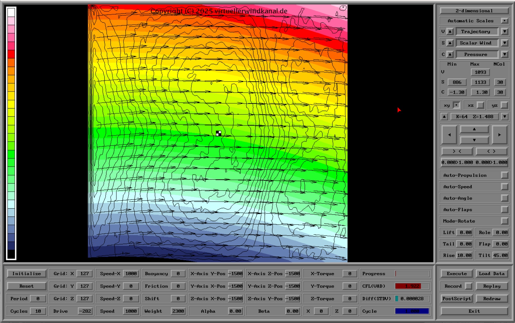Open the Pressure dropdown arrow
Viewport: 515px width, 323px height.
(504, 54)
